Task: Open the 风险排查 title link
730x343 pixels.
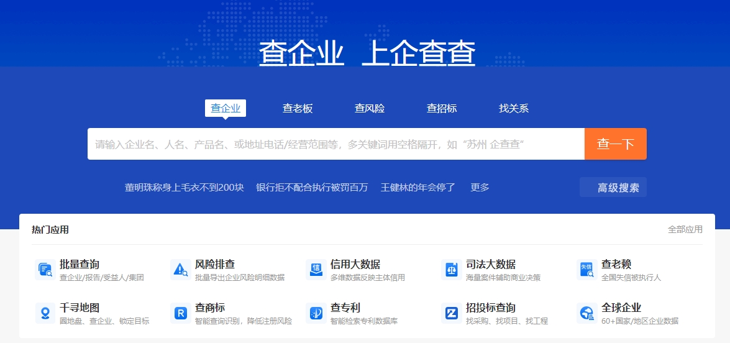Action: pyautogui.click(x=215, y=264)
